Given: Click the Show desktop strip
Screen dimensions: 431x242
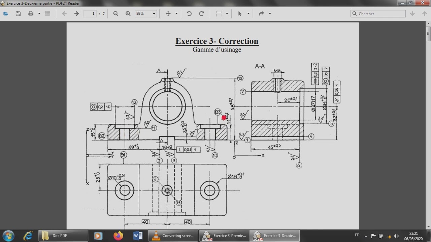Looking at the screenshot, I should (x=429, y=236).
